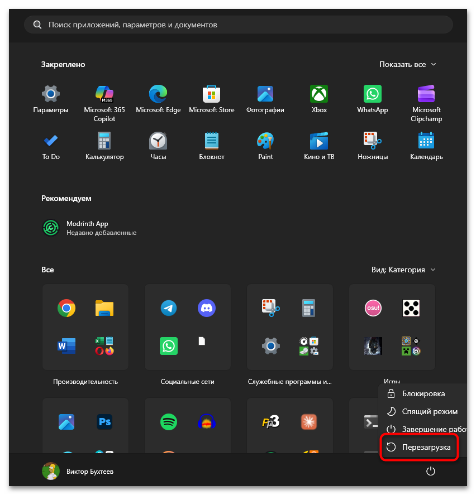Launch Калькулятор in Служебные программы category
This screenshot has height=495, width=476.
308,308
